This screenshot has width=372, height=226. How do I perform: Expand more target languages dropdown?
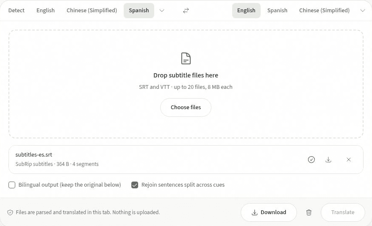[363, 11]
